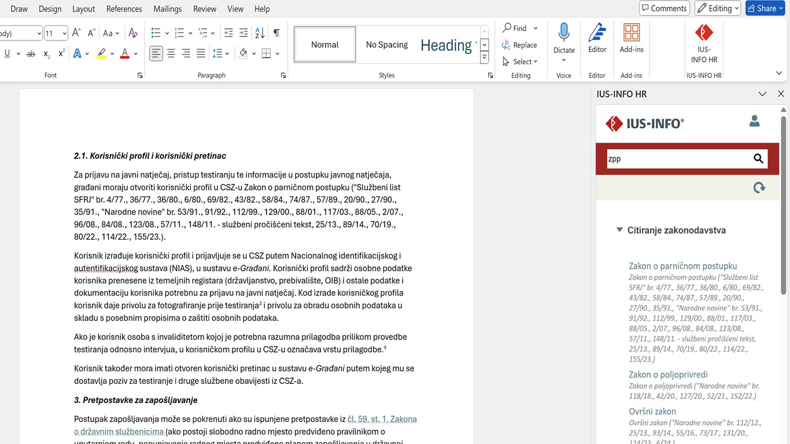Open the References tab
Screen dimensions: 790x444
click(x=124, y=9)
